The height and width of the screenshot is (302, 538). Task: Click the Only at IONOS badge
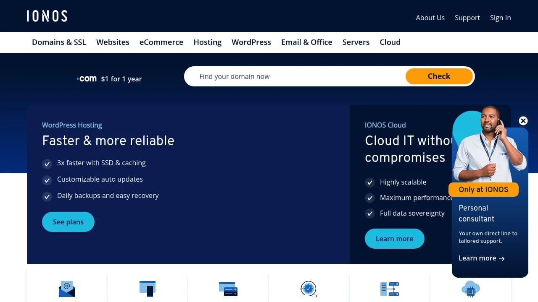[x=483, y=190]
